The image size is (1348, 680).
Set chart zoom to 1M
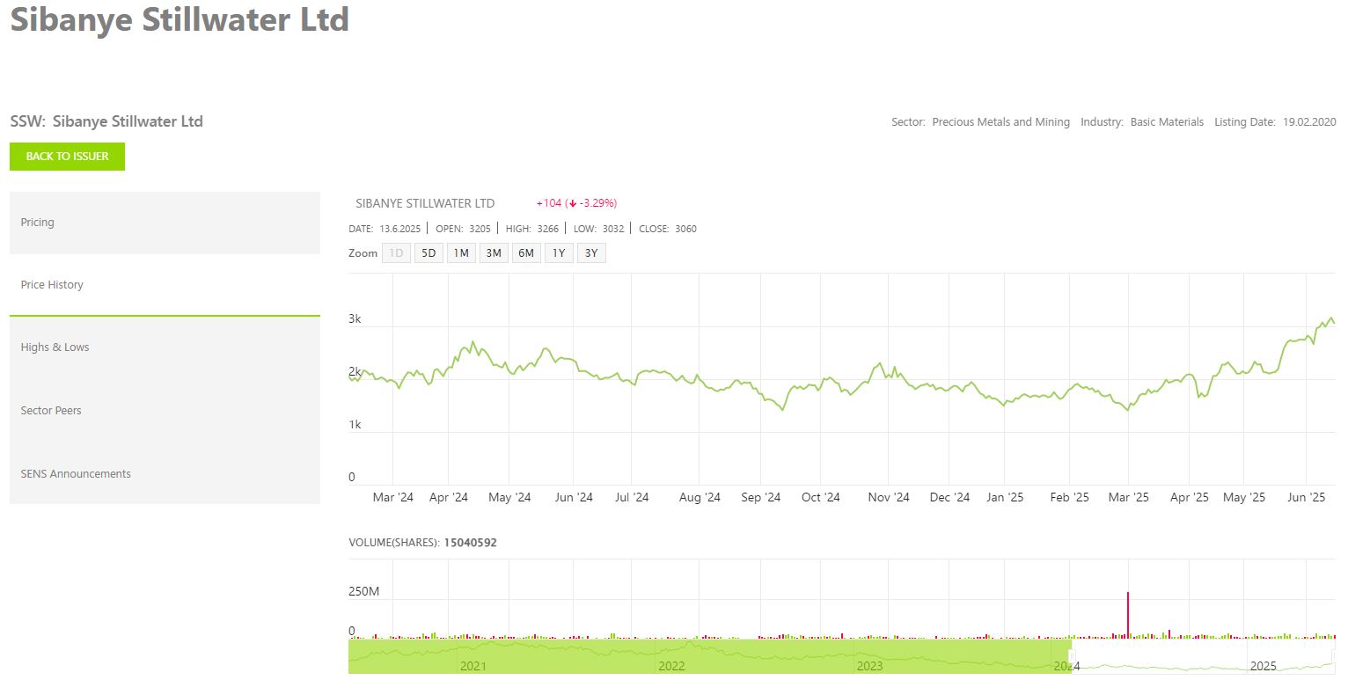461,253
